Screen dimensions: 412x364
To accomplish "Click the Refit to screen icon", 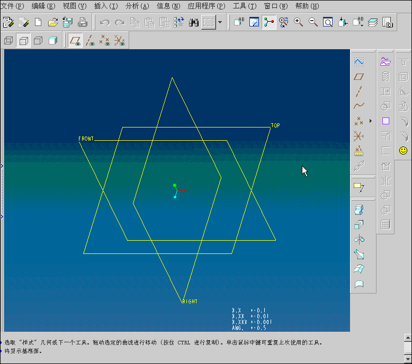I will click(x=328, y=22).
